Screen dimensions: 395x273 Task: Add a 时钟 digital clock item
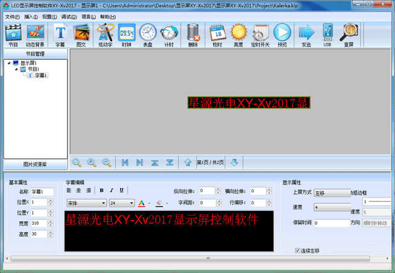(x=126, y=34)
